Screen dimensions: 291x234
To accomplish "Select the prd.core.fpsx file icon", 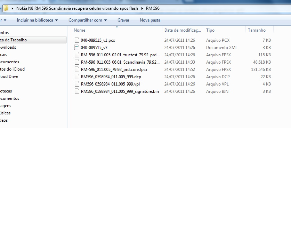I will coord(77,70).
